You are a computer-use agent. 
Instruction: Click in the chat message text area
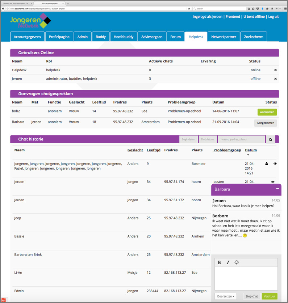246,278
